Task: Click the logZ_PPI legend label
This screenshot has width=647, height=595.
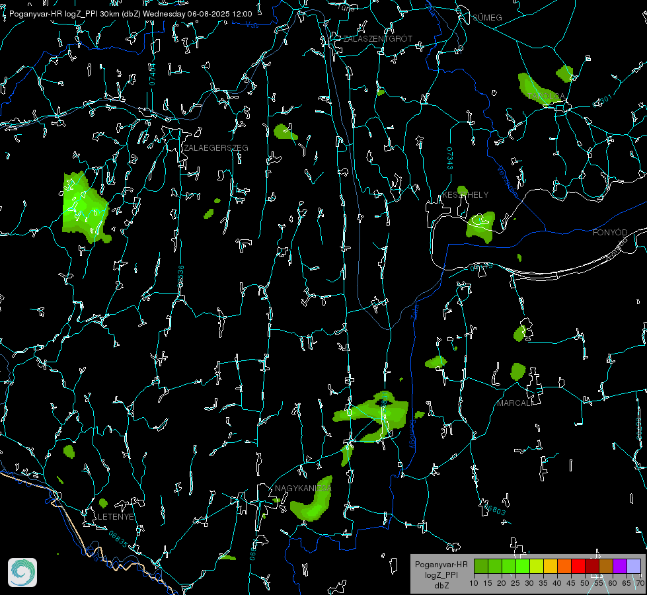Action: tap(441, 575)
